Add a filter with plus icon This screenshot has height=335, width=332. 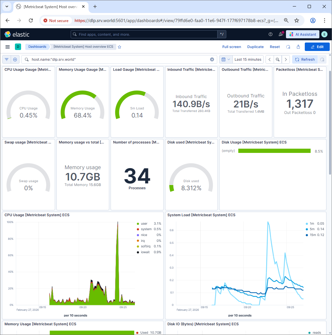coord(15,59)
